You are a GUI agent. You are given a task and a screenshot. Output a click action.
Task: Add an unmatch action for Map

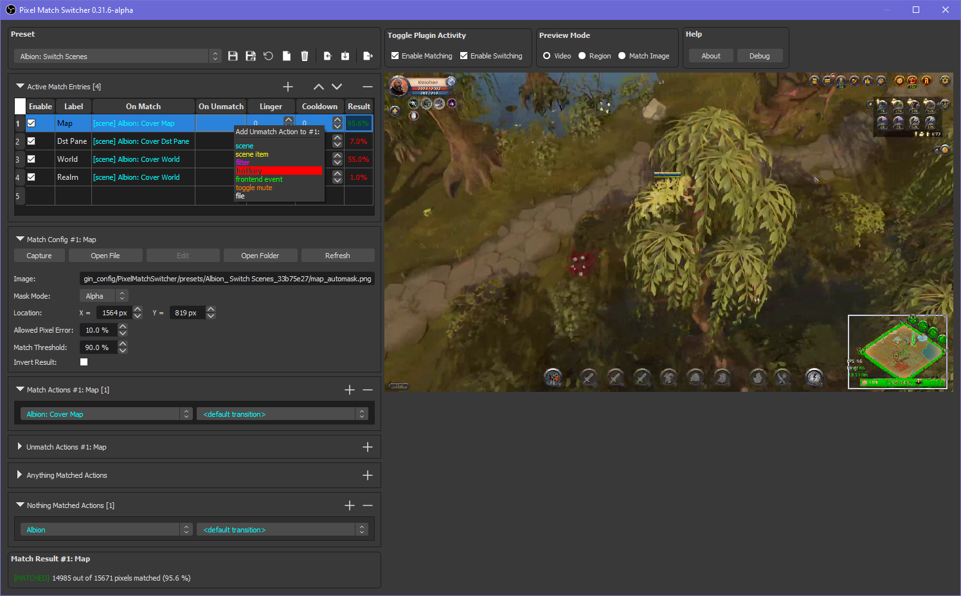(368, 447)
